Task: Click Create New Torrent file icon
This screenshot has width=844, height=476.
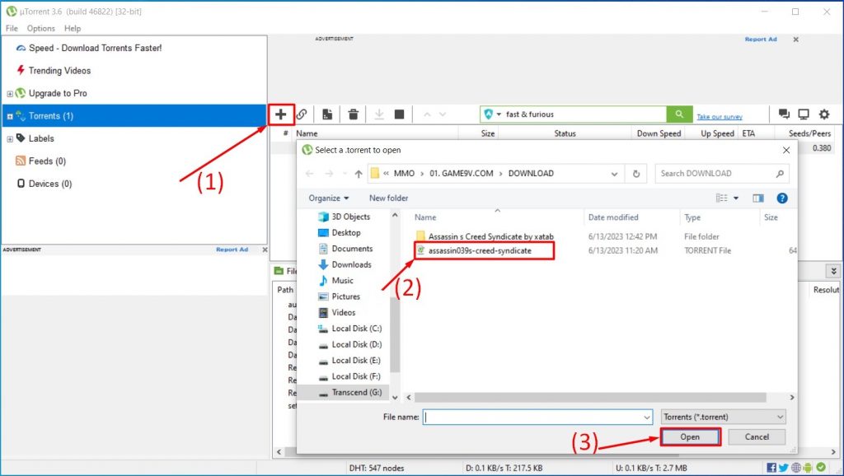Action: coord(327,114)
